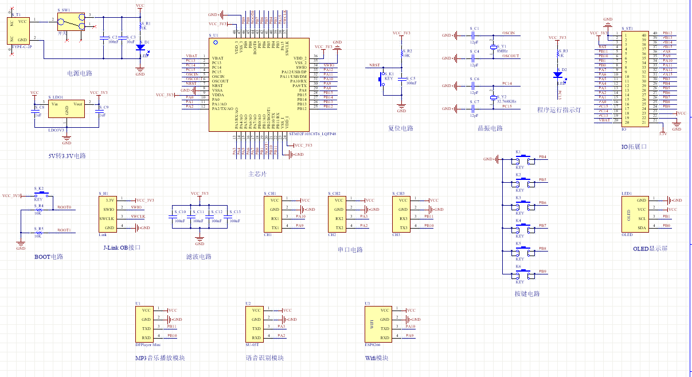This screenshot has width=692, height=377.
Task: Select the J-Link header S_H1
Action: pyautogui.click(x=109, y=214)
